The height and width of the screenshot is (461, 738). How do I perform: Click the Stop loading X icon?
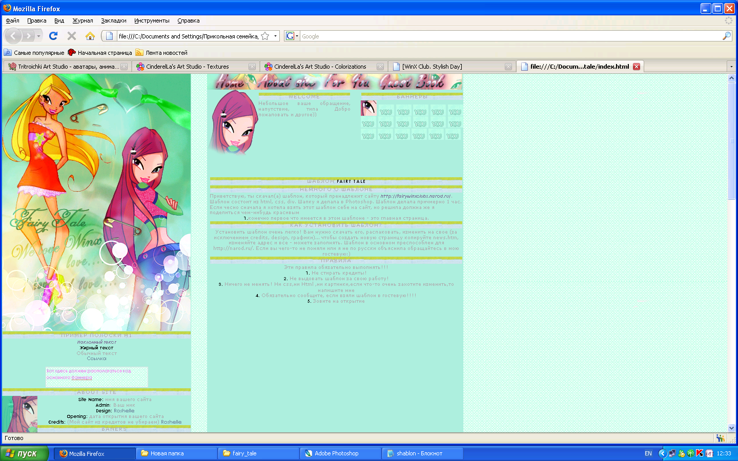[72, 36]
